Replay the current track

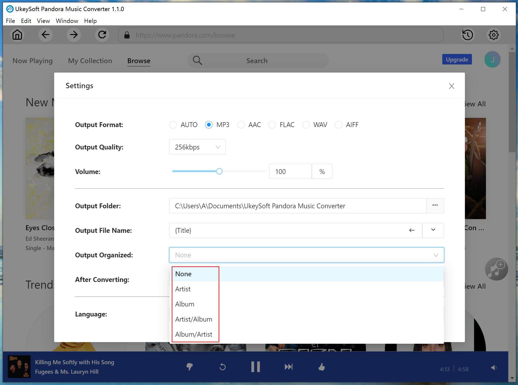pos(222,367)
